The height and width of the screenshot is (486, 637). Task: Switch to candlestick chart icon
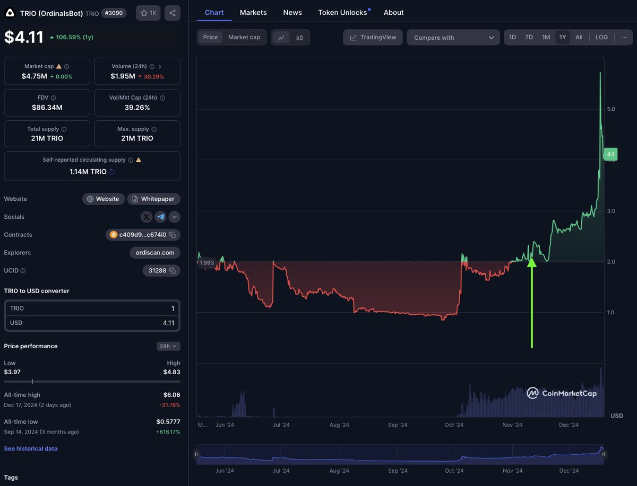[x=299, y=37]
